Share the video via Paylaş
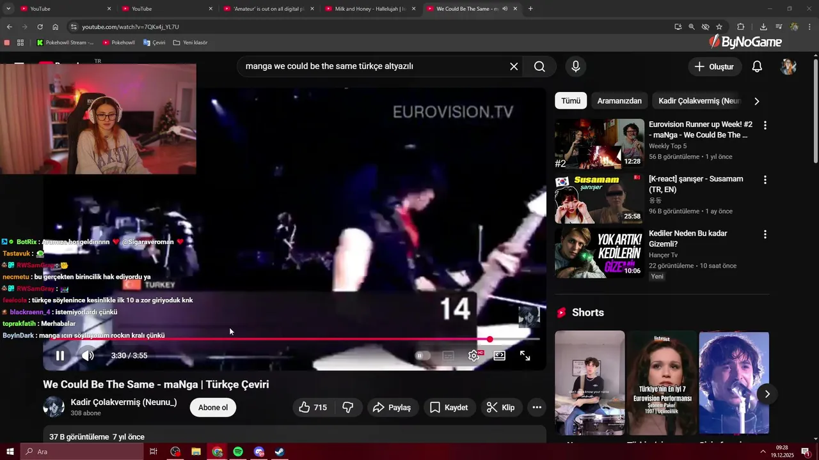The height and width of the screenshot is (460, 819). point(393,408)
